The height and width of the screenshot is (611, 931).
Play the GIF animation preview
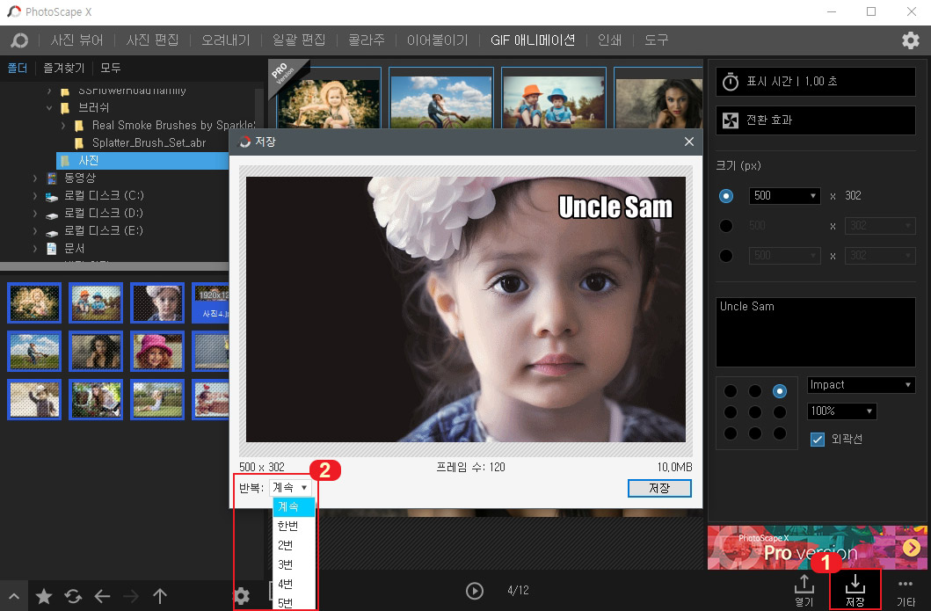(475, 591)
